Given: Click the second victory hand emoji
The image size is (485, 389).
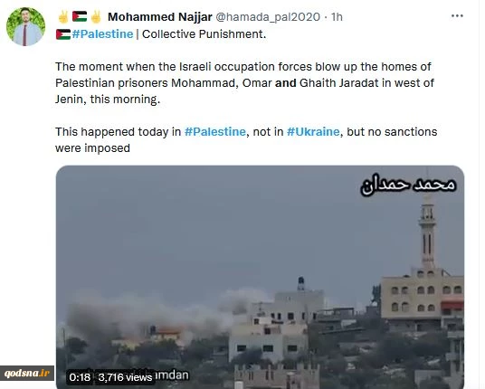Looking at the screenshot, I should (96, 16).
